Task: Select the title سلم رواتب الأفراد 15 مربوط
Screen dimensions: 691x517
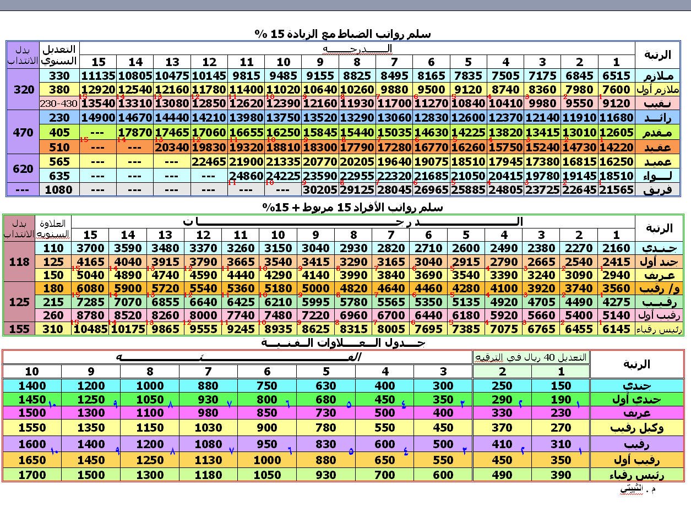Action: coord(352,208)
